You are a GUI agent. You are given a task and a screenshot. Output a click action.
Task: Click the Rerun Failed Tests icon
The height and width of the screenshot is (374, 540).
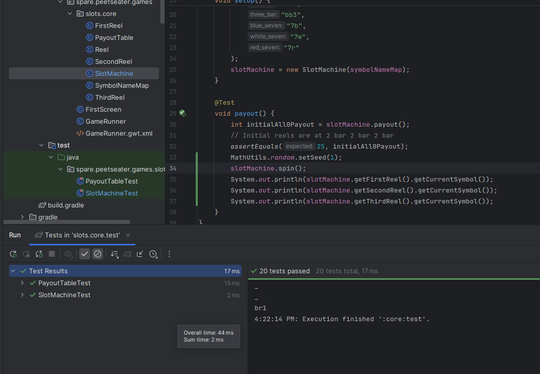point(26,254)
